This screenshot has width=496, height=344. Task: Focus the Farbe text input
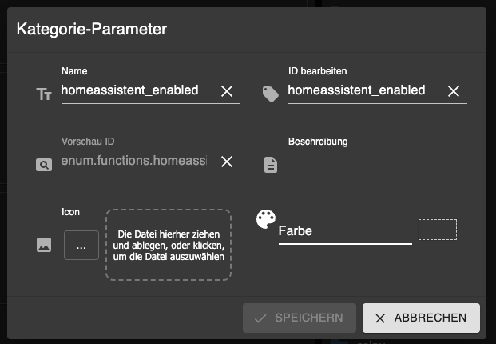point(343,231)
